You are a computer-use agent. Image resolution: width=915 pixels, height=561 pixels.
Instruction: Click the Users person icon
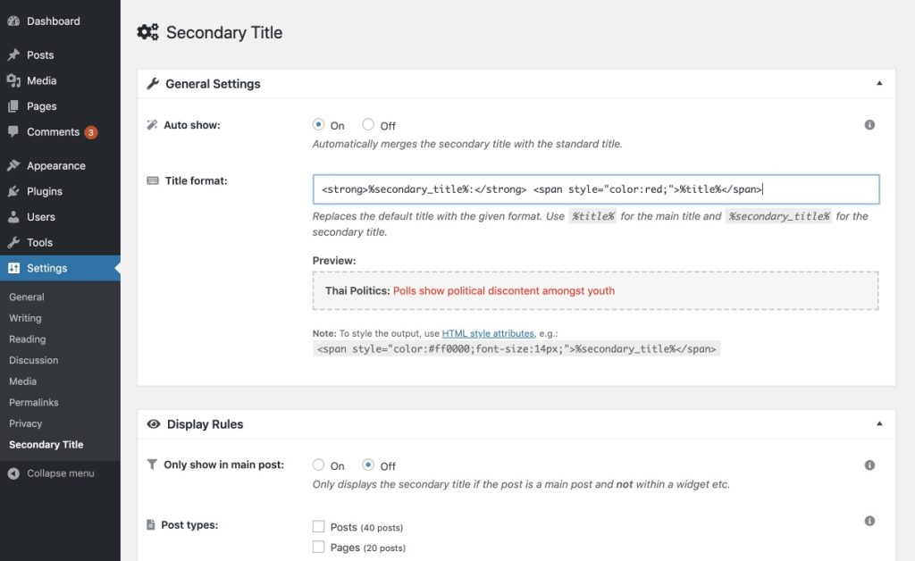[x=13, y=217]
